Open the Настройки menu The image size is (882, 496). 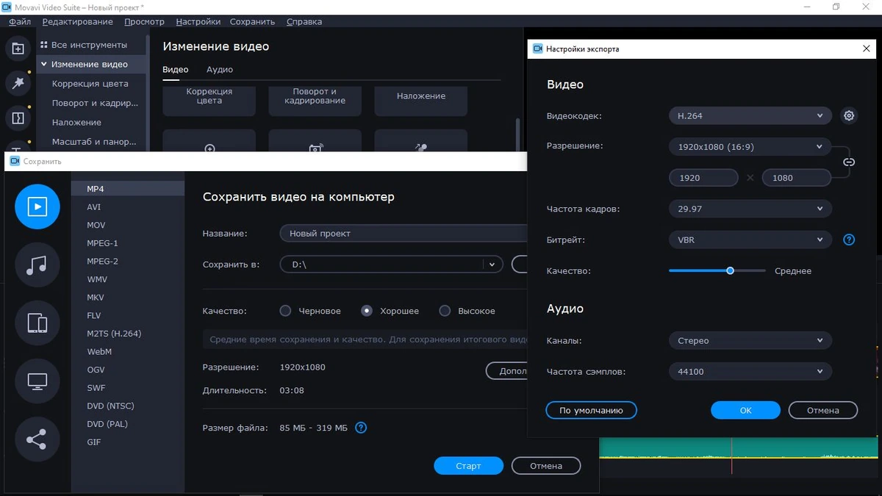coord(198,22)
